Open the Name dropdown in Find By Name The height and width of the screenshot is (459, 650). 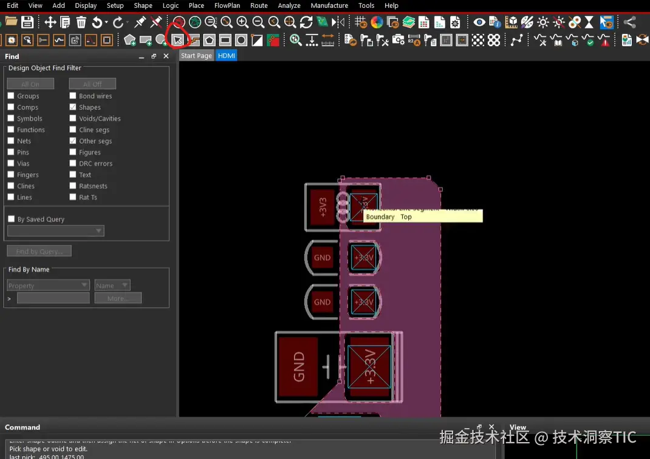(112, 285)
